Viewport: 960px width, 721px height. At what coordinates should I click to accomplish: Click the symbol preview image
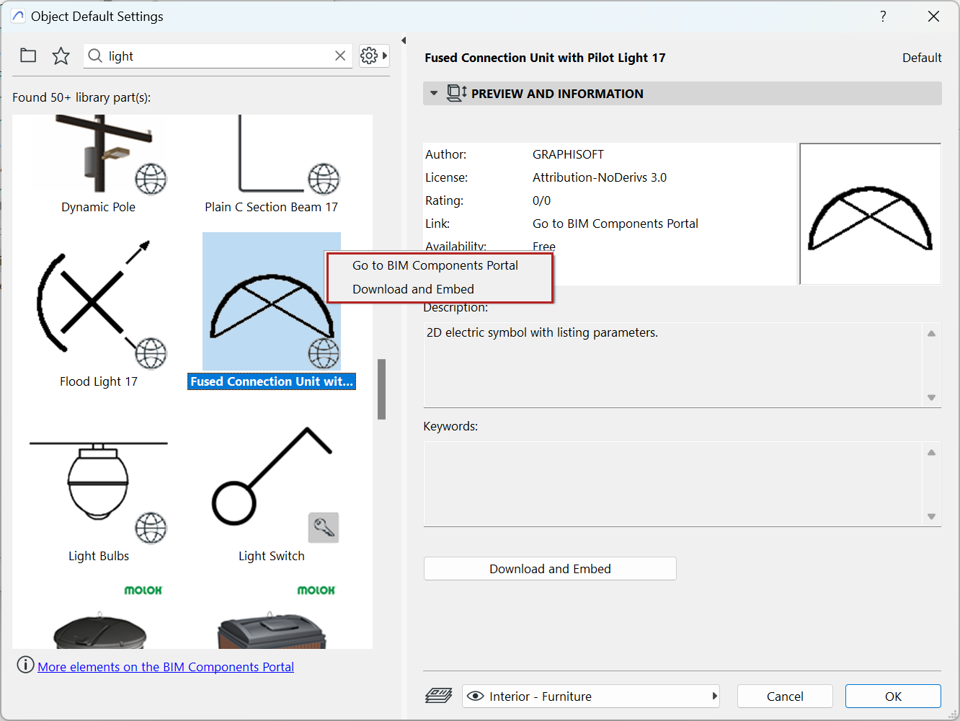871,213
